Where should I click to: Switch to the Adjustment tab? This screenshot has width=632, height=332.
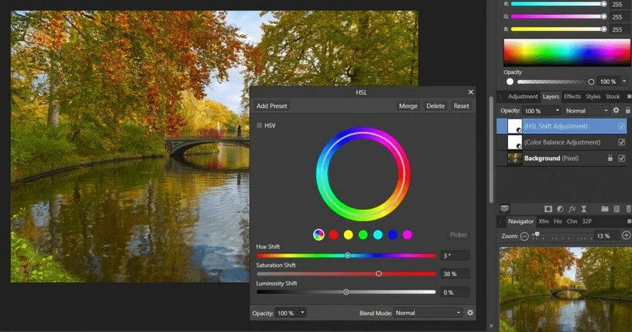pyautogui.click(x=523, y=97)
